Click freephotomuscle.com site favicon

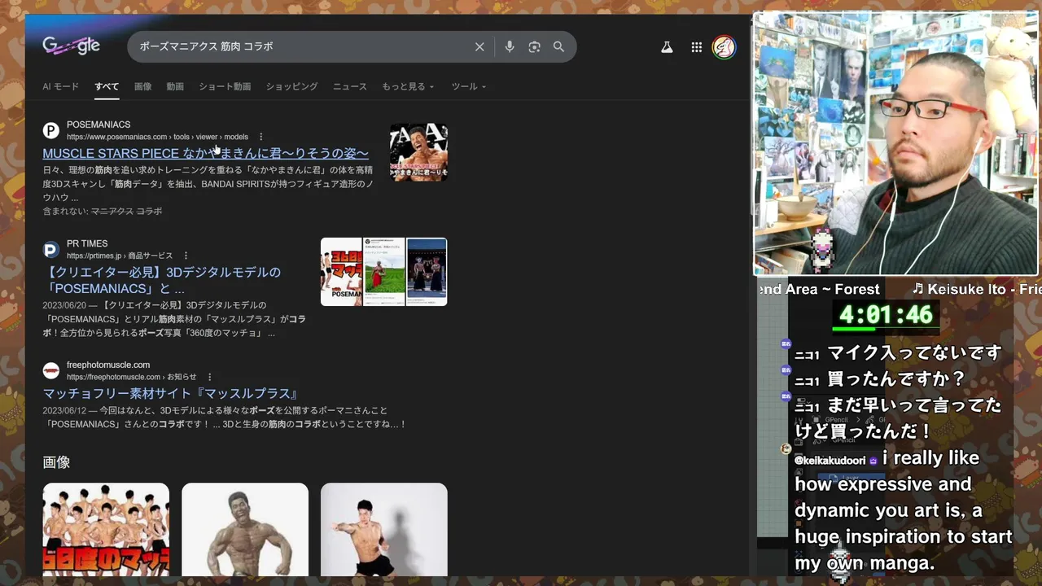click(x=51, y=370)
